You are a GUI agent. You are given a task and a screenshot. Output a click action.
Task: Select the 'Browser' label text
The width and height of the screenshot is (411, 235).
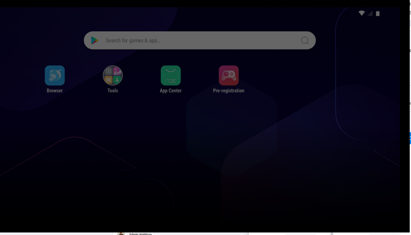click(x=55, y=91)
